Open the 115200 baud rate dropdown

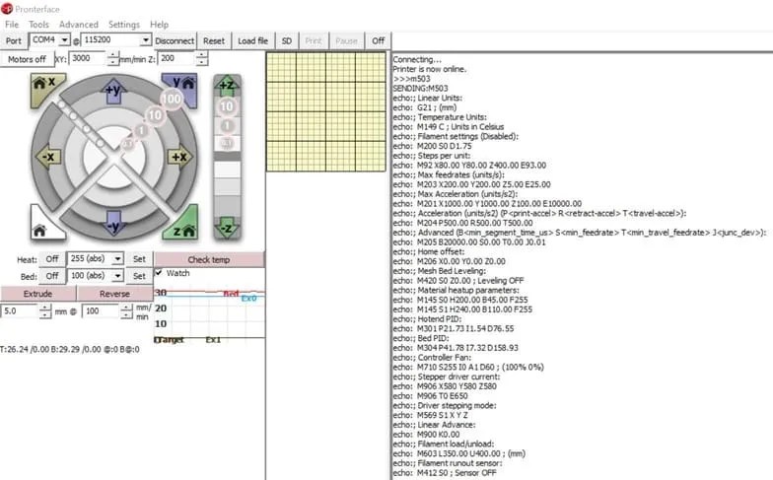coord(146,39)
